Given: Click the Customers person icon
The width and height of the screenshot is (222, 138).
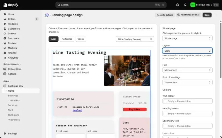Looking at the screenshot, I should (x=5, y=29).
